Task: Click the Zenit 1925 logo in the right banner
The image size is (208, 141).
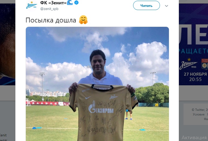Action: (x=188, y=63)
